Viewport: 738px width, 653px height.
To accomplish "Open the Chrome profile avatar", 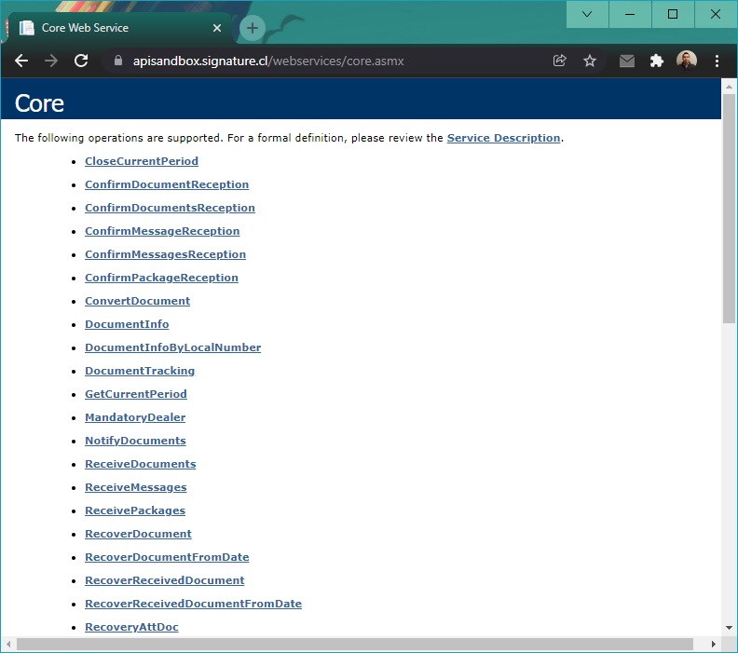I will pyautogui.click(x=686, y=61).
